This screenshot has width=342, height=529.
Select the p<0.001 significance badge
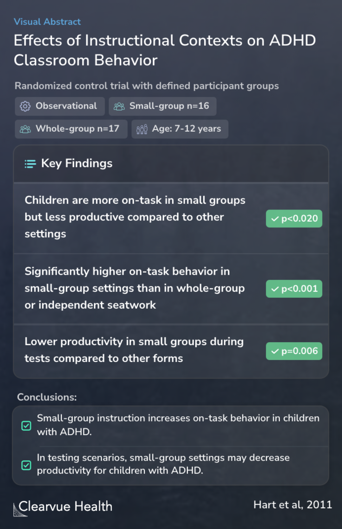click(x=294, y=289)
